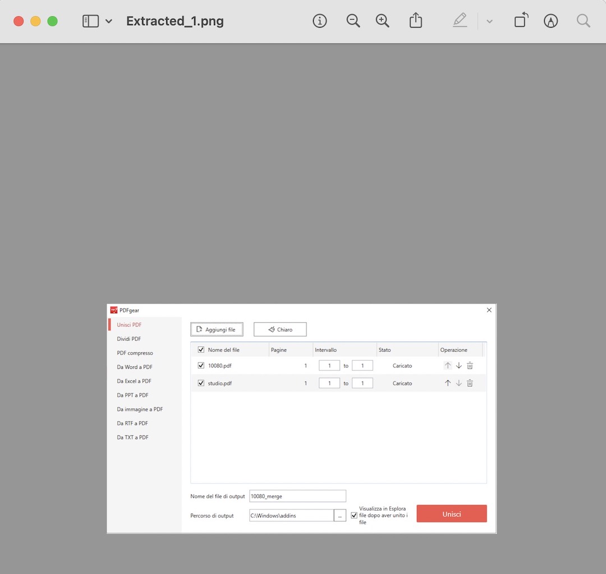
Task: Zoom in using the magnifier plus icon
Action: tap(383, 21)
